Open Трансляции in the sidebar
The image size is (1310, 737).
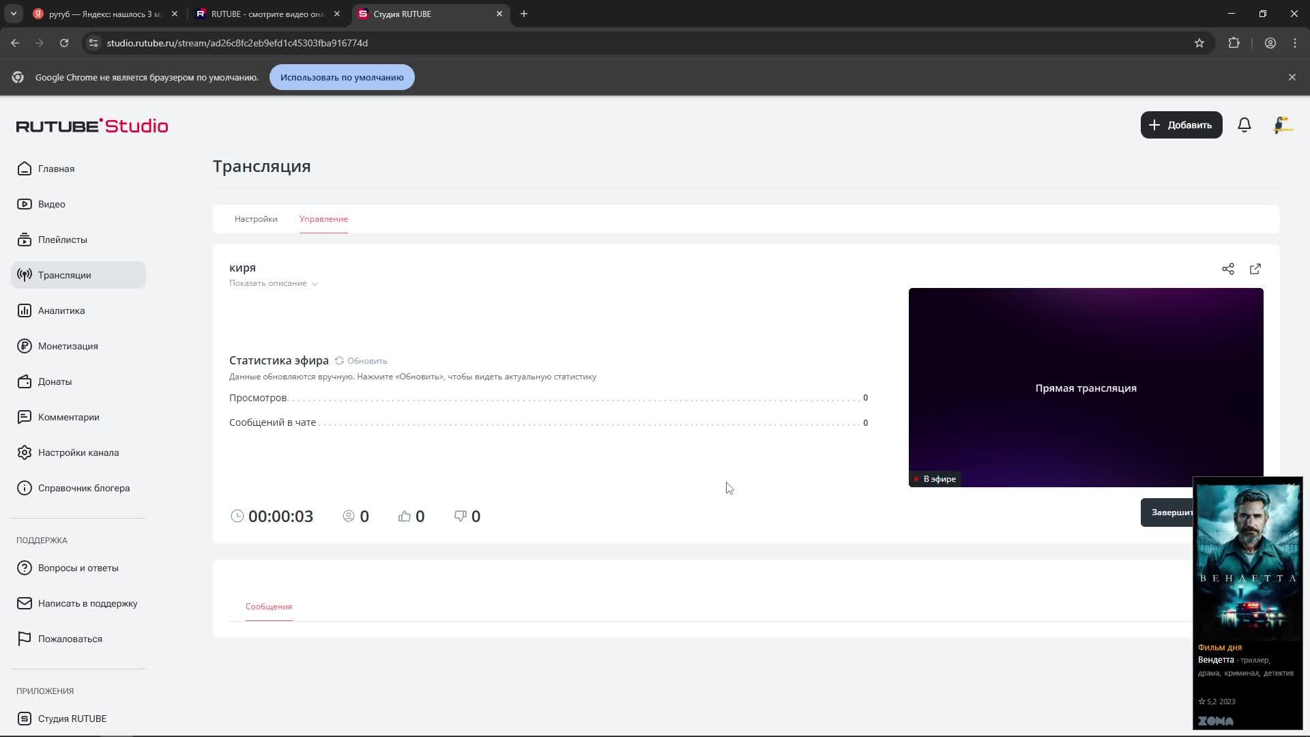tap(64, 275)
